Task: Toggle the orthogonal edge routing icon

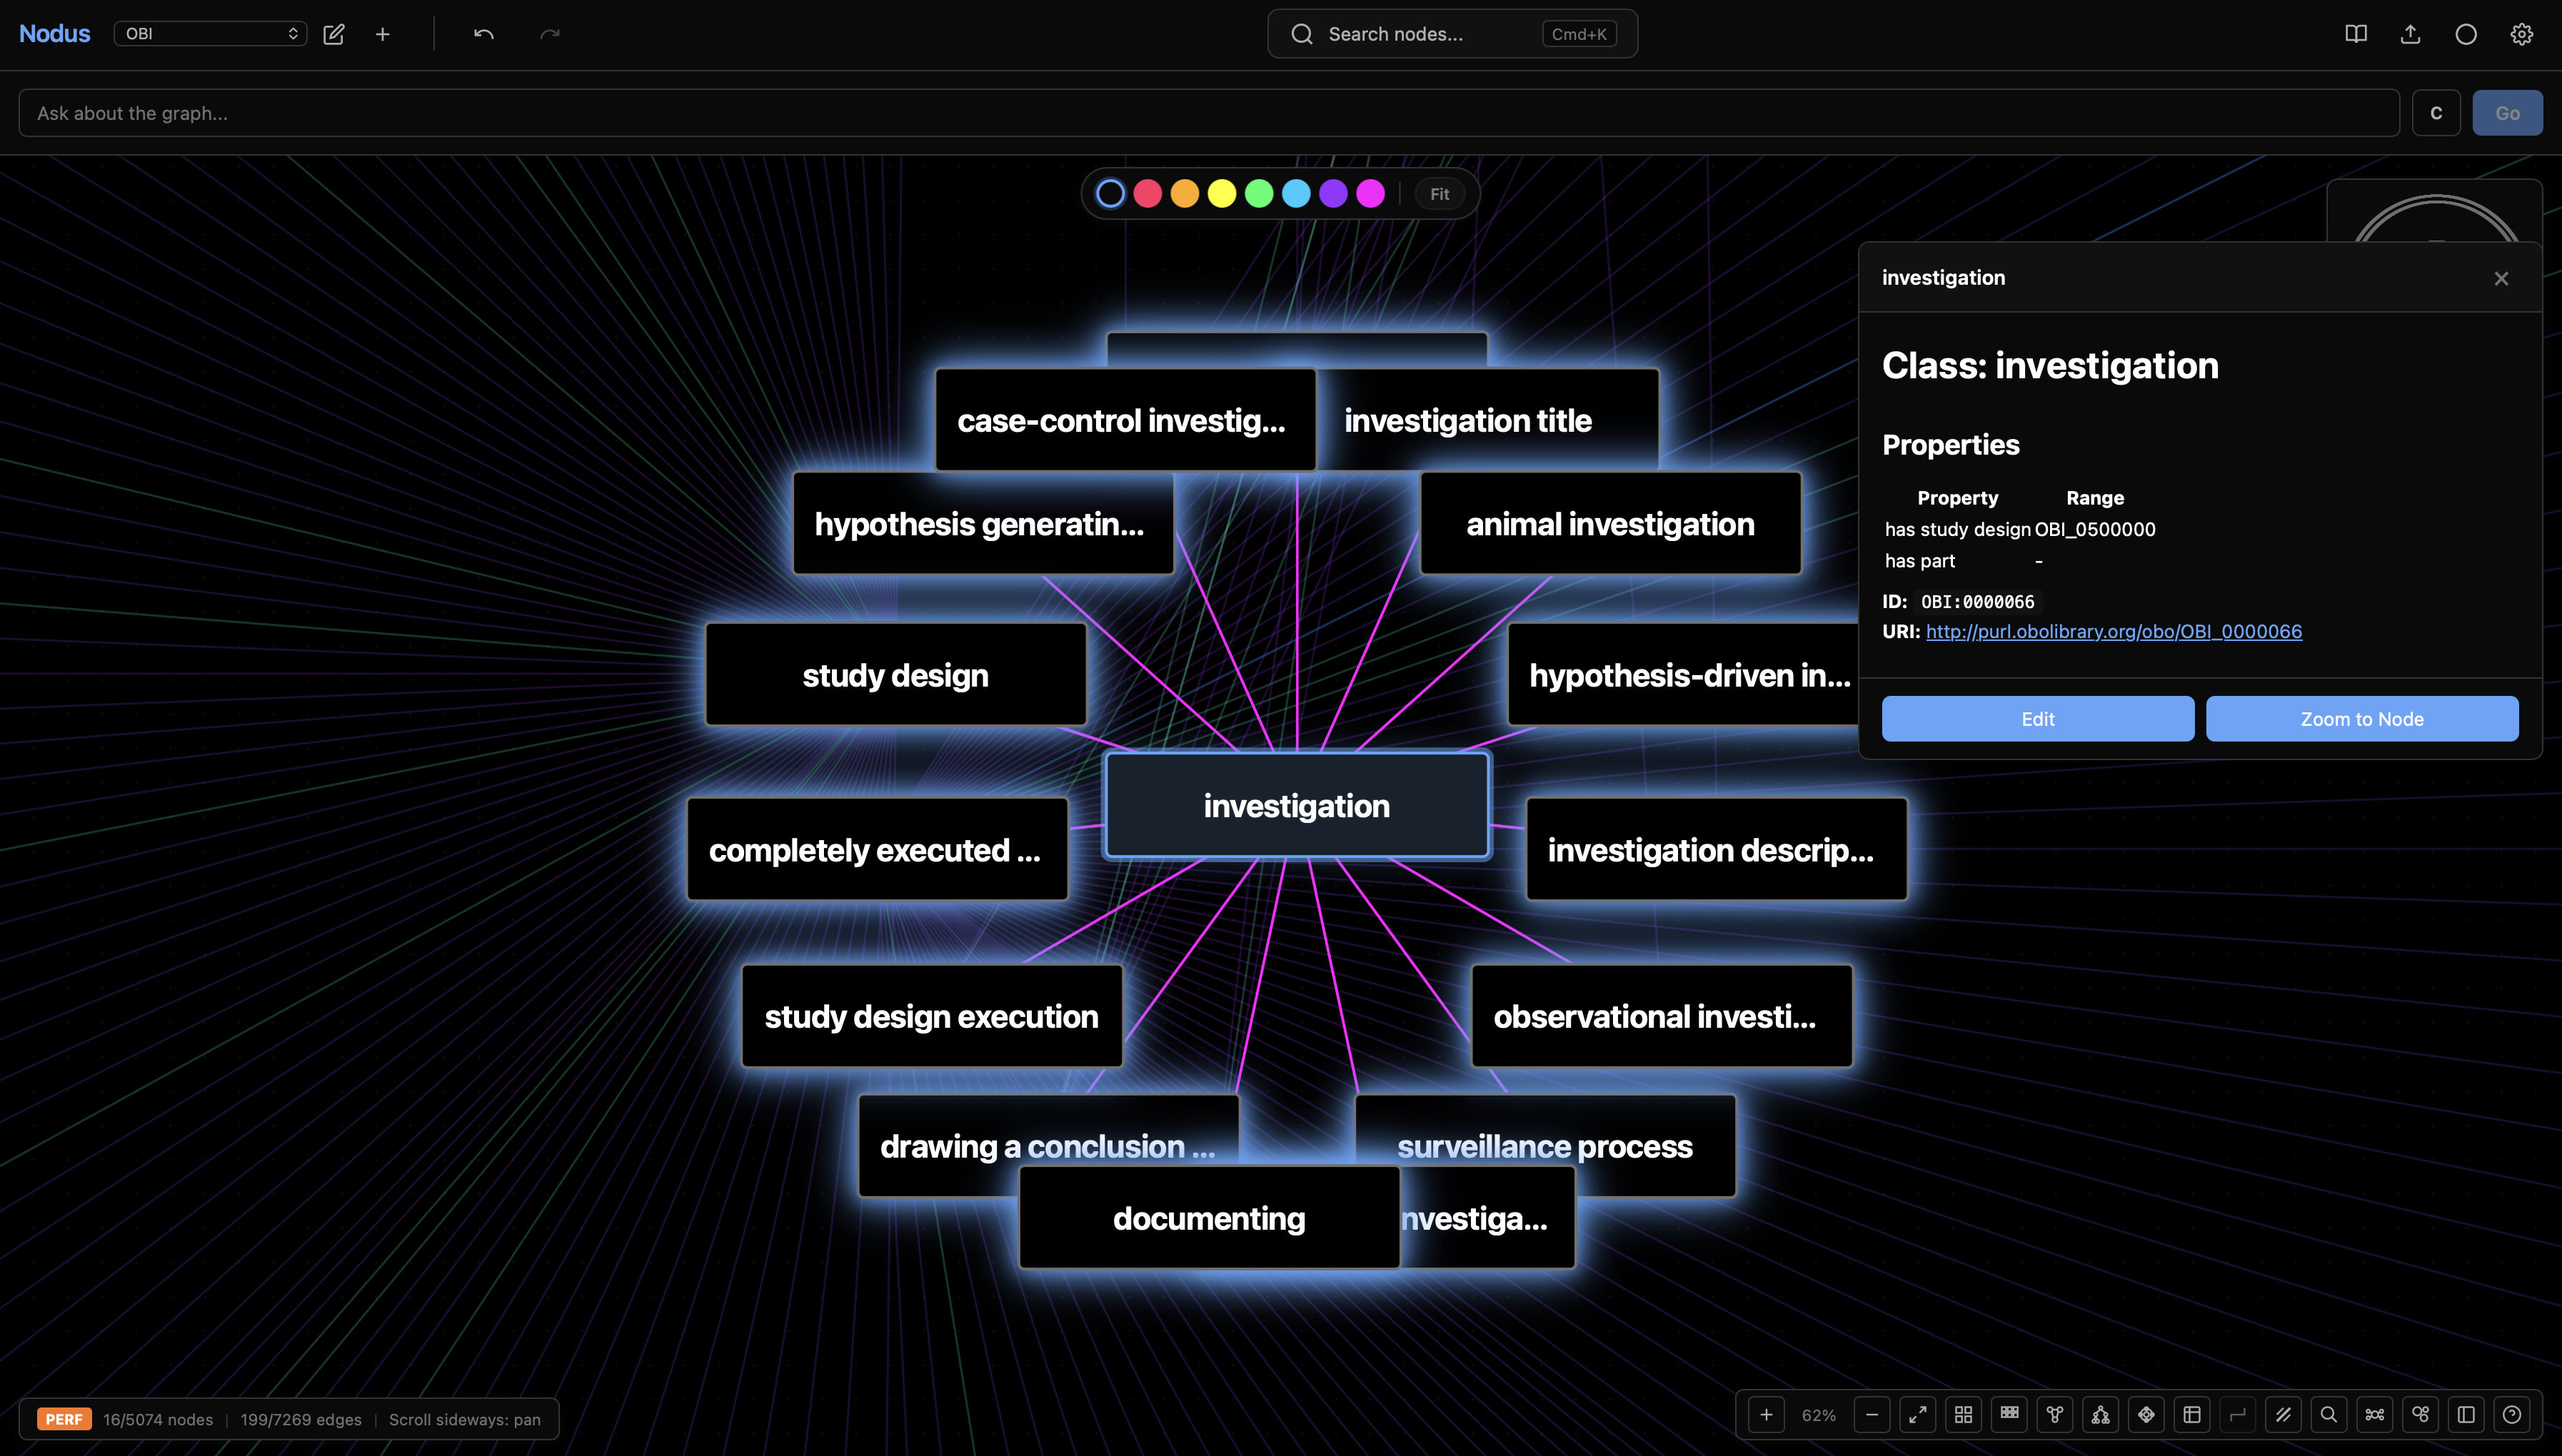Action: coord(2238,1415)
